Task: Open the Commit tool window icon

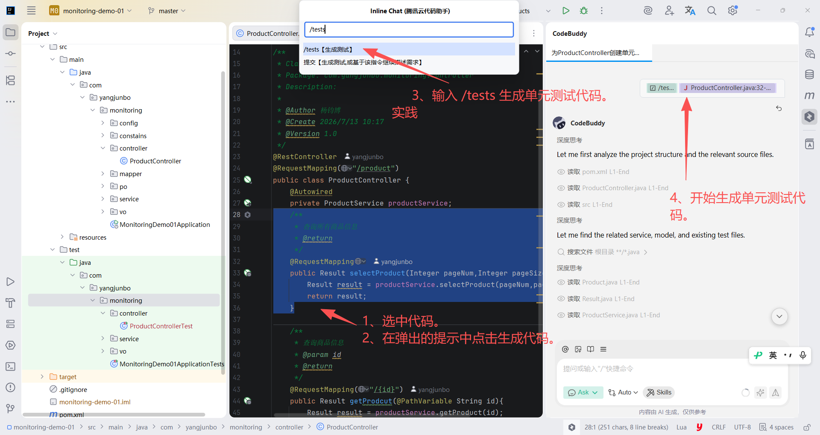Action: point(11,54)
